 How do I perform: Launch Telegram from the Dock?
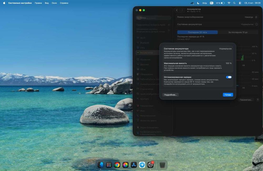pos(142,165)
